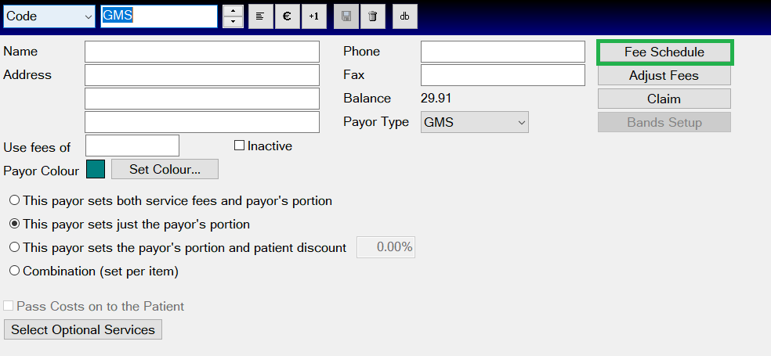This screenshot has width=771, height=356.
Task: Select payor's portion and patient discount option
Action: (x=14, y=247)
